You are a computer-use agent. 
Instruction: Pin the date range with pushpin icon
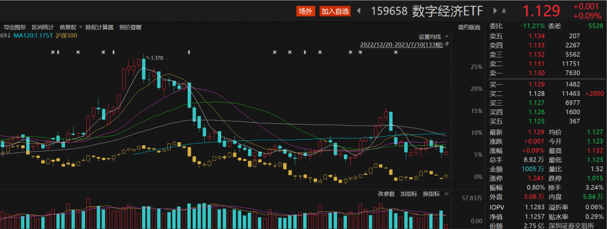click(447, 44)
